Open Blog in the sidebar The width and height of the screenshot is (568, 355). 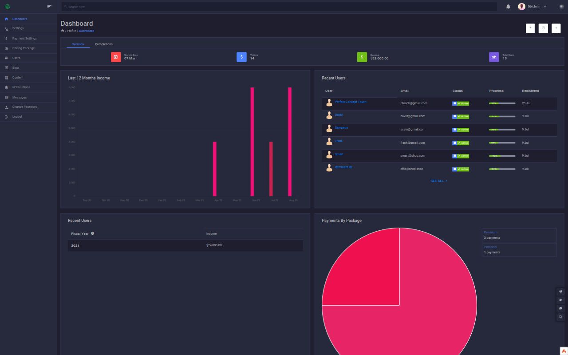click(28, 68)
